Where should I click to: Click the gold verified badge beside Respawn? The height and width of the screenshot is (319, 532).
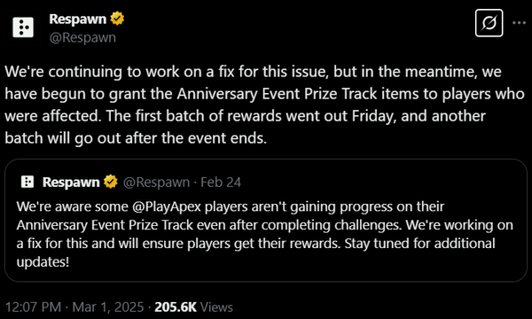(x=117, y=19)
